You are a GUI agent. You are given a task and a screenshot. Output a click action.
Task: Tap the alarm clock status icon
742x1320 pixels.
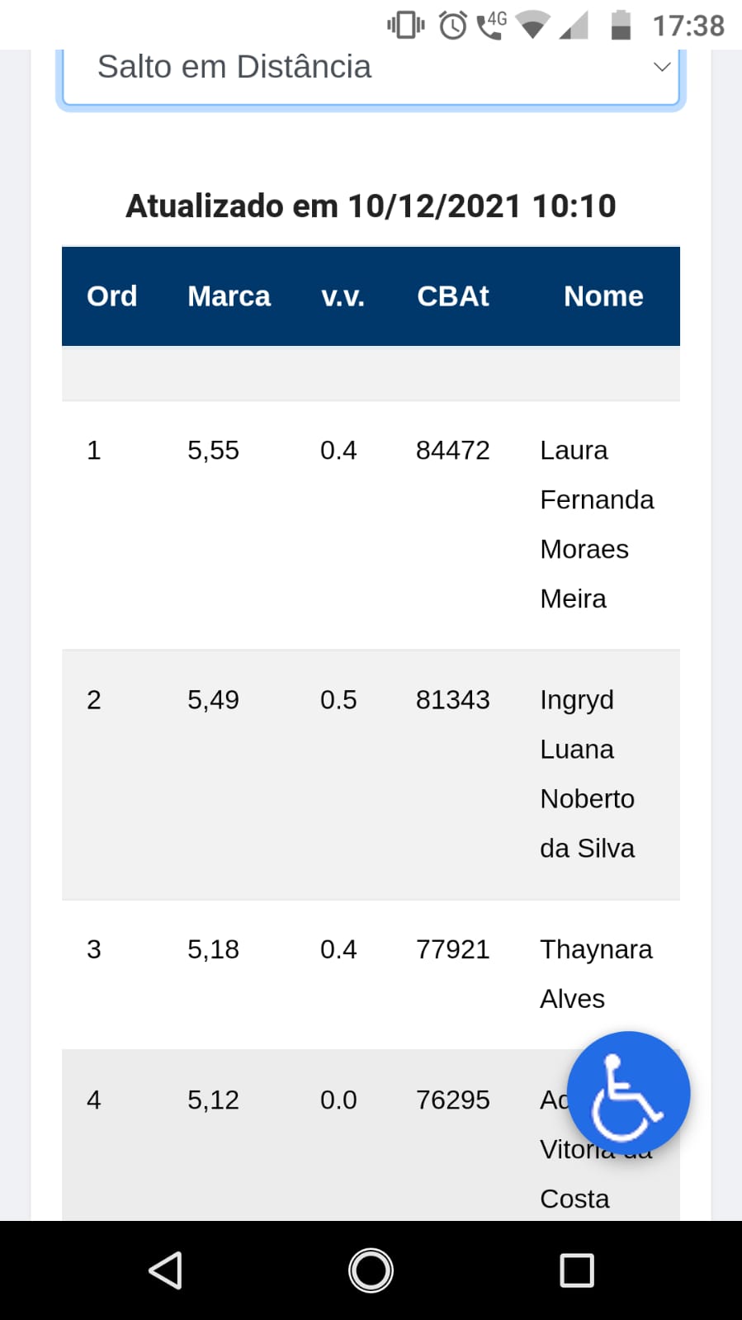[452, 26]
